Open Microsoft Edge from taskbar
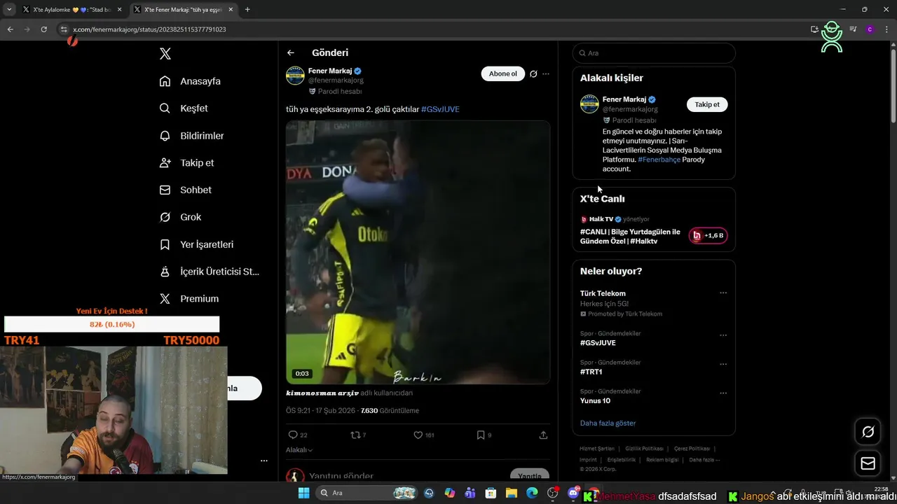 [x=532, y=493]
